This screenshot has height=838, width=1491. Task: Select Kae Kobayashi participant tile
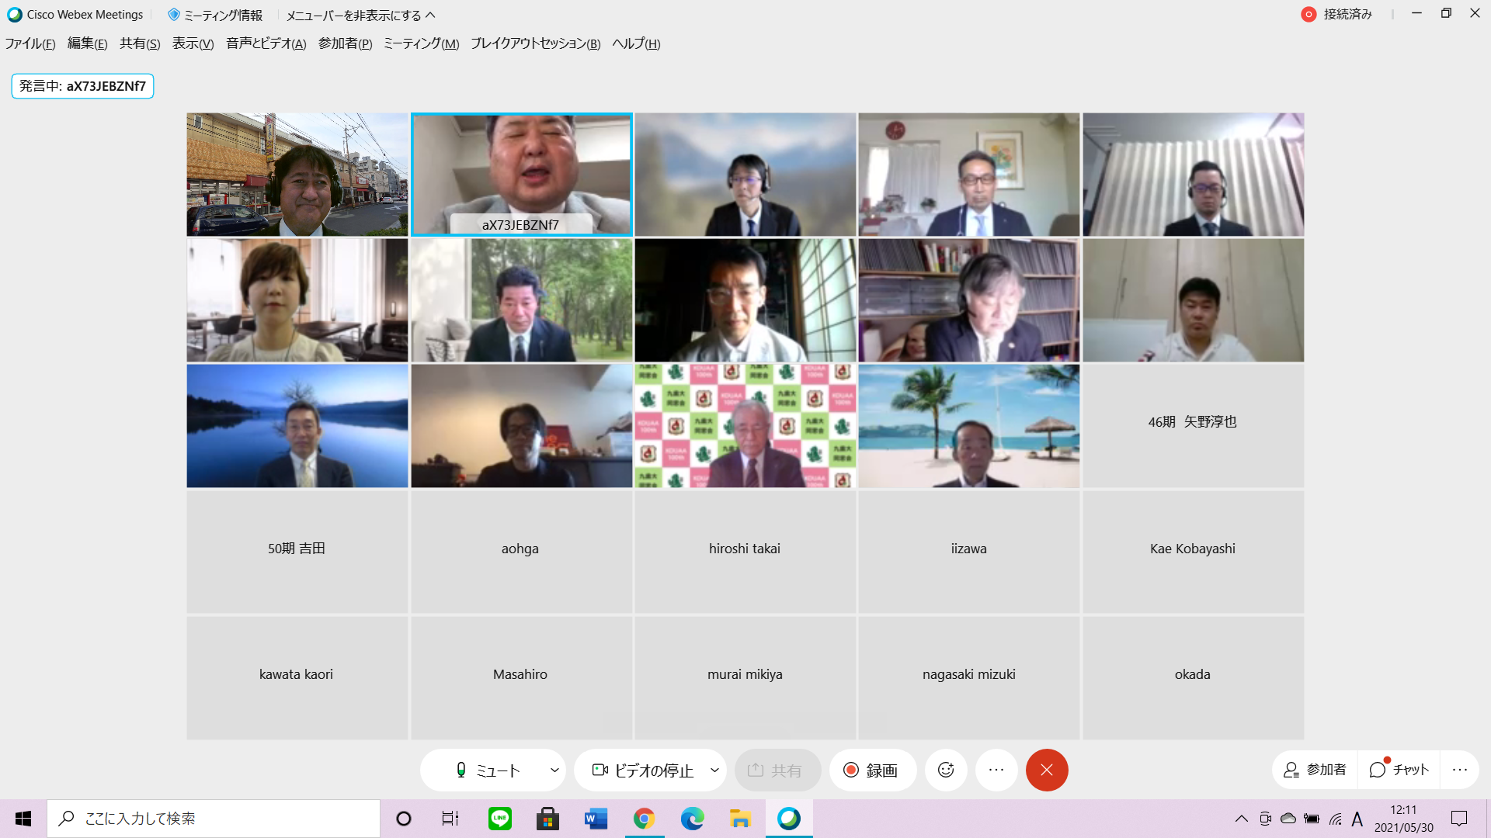(1193, 552)
